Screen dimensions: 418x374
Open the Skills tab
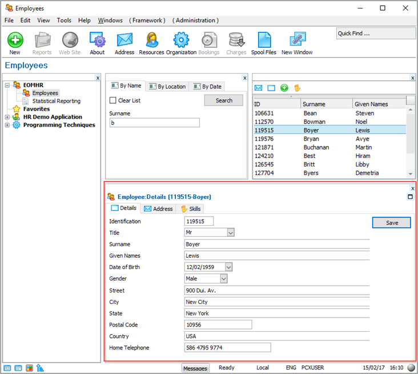coord(191,209)
